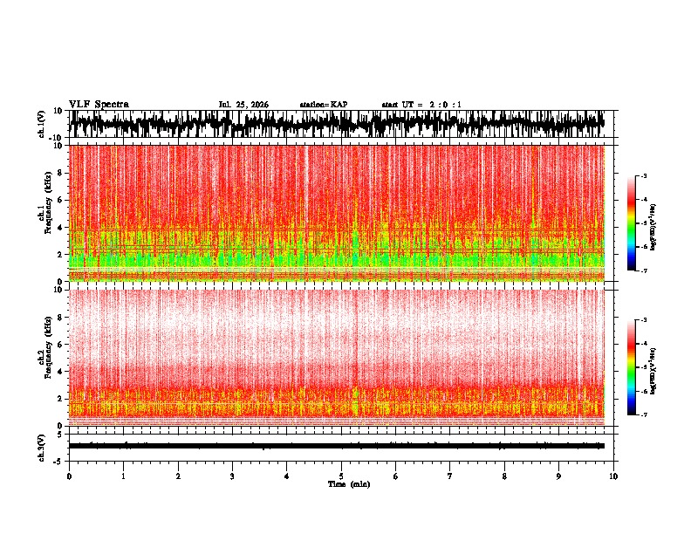Click time axis tick label "9"
Screen dimensions: 691x534
pyautogui.click(x=558, y=476)
